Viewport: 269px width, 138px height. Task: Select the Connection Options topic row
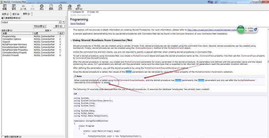[x=33, y=39]
